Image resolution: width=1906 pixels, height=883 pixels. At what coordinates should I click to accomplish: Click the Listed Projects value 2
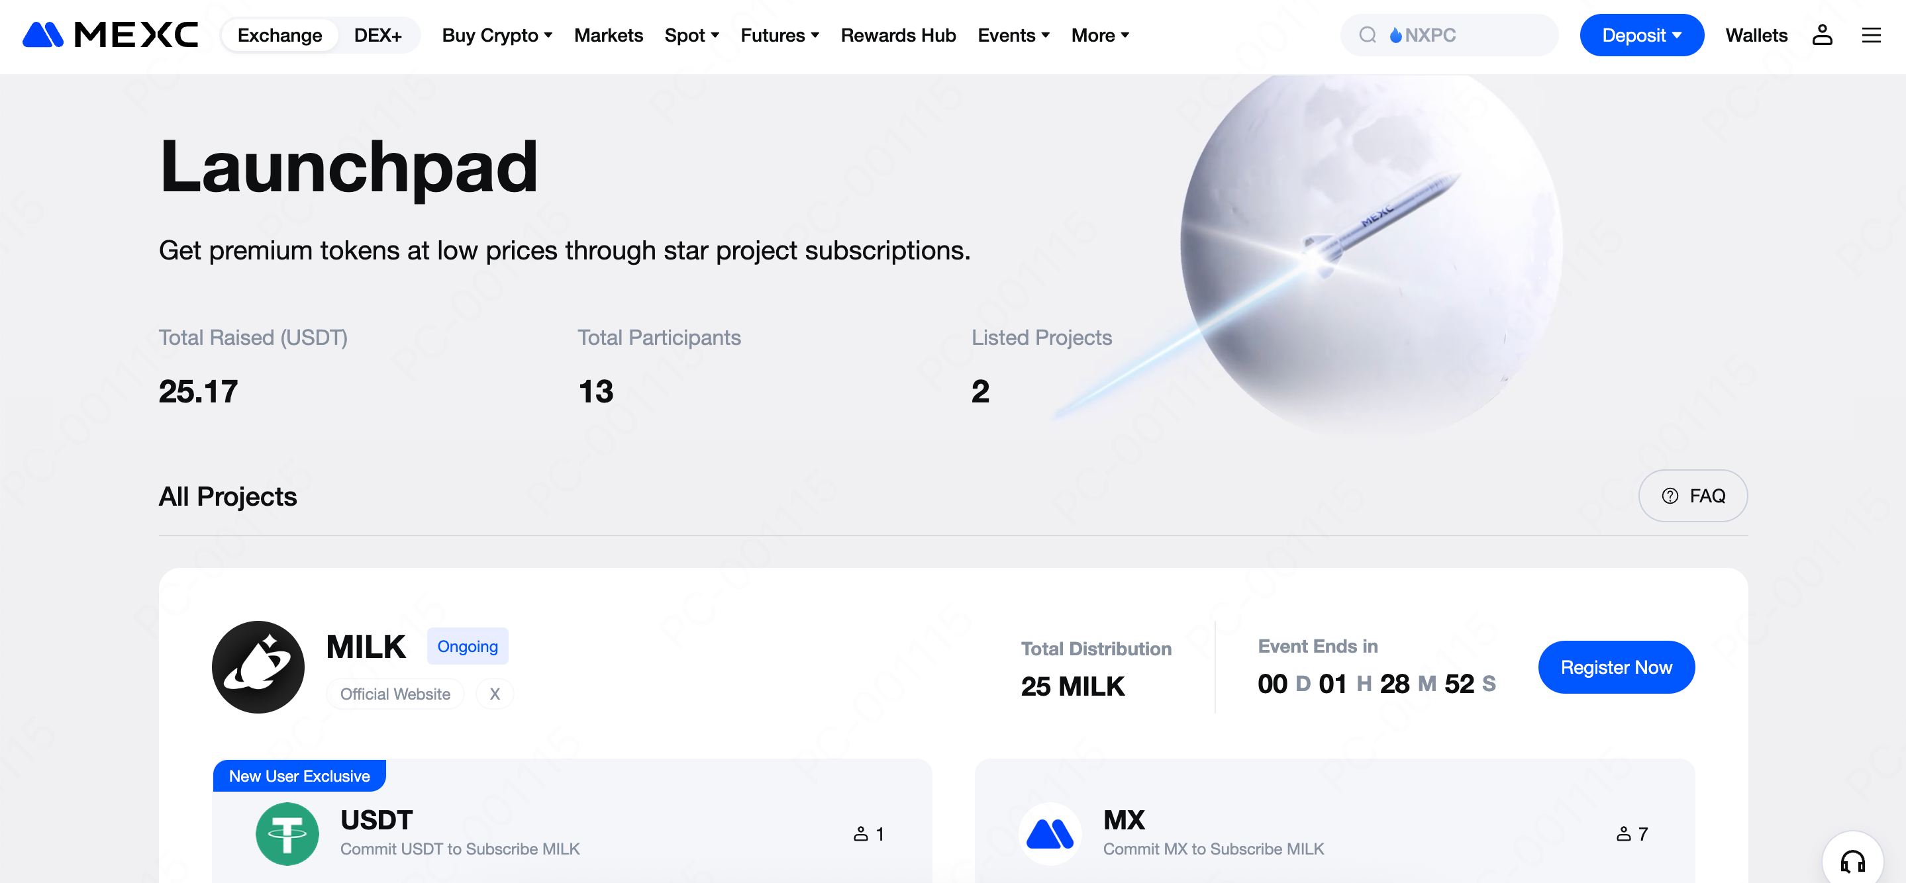(979, 391)
